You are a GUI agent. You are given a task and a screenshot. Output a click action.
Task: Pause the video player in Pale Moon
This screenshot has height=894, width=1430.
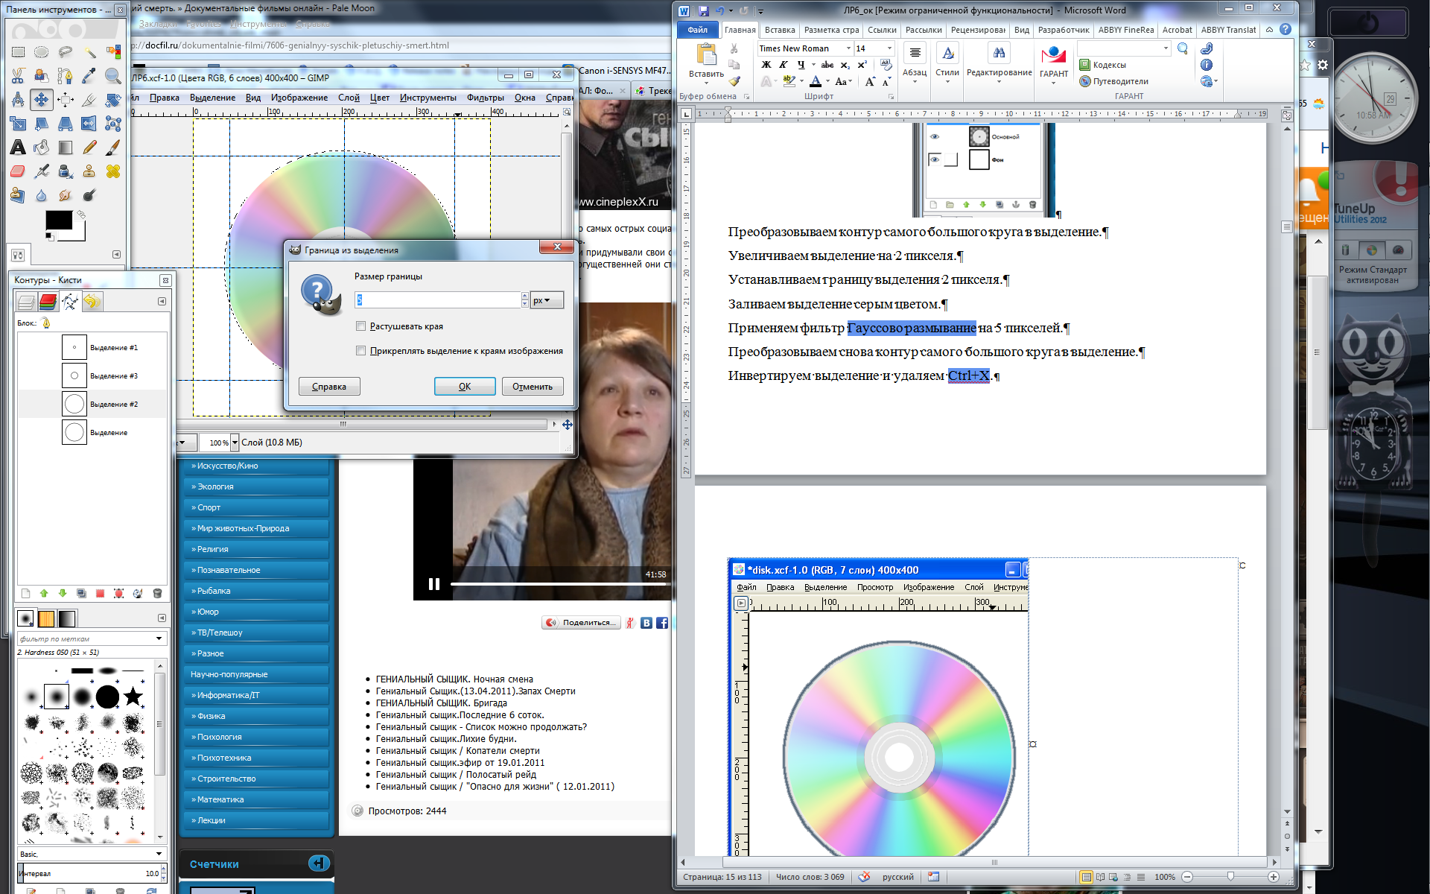tap(434, 584)
